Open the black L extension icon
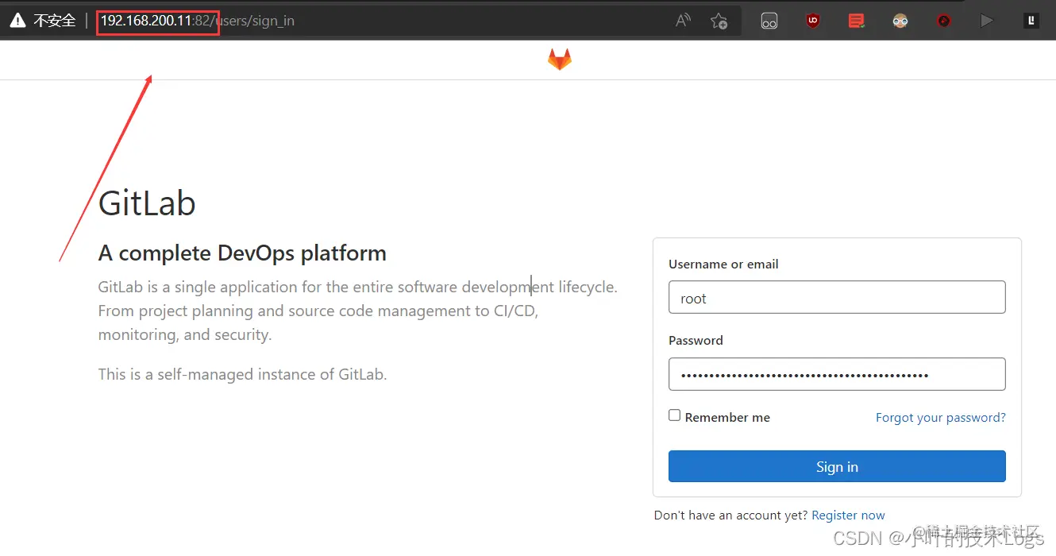The height and width of the screenshot is (556, 1056). pos(1031,21)
